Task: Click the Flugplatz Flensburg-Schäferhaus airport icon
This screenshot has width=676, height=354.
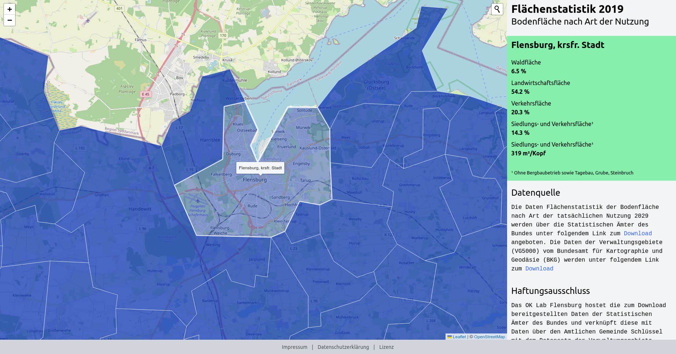Action: (x=198, y=201)
